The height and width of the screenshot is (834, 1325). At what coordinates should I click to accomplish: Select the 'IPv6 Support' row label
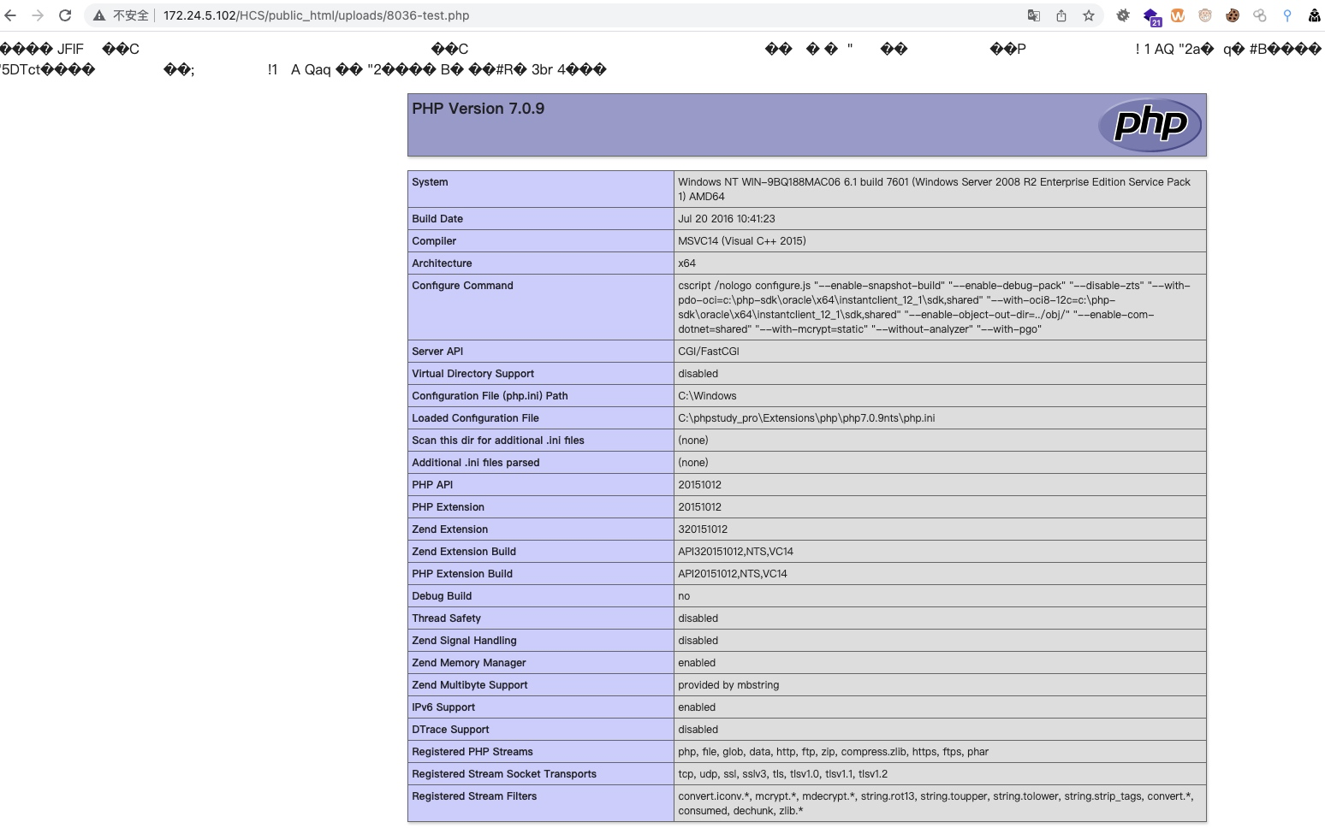pyautogui.click(x=443, y=707)
